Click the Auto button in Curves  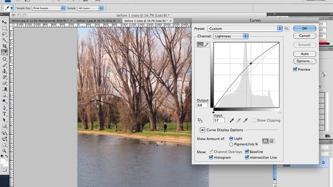[304, 54]
